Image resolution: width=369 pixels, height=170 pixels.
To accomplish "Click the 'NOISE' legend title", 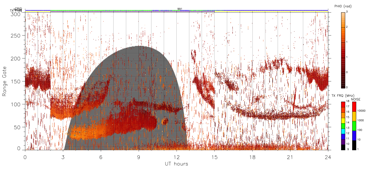I will (x=356, y=99).
